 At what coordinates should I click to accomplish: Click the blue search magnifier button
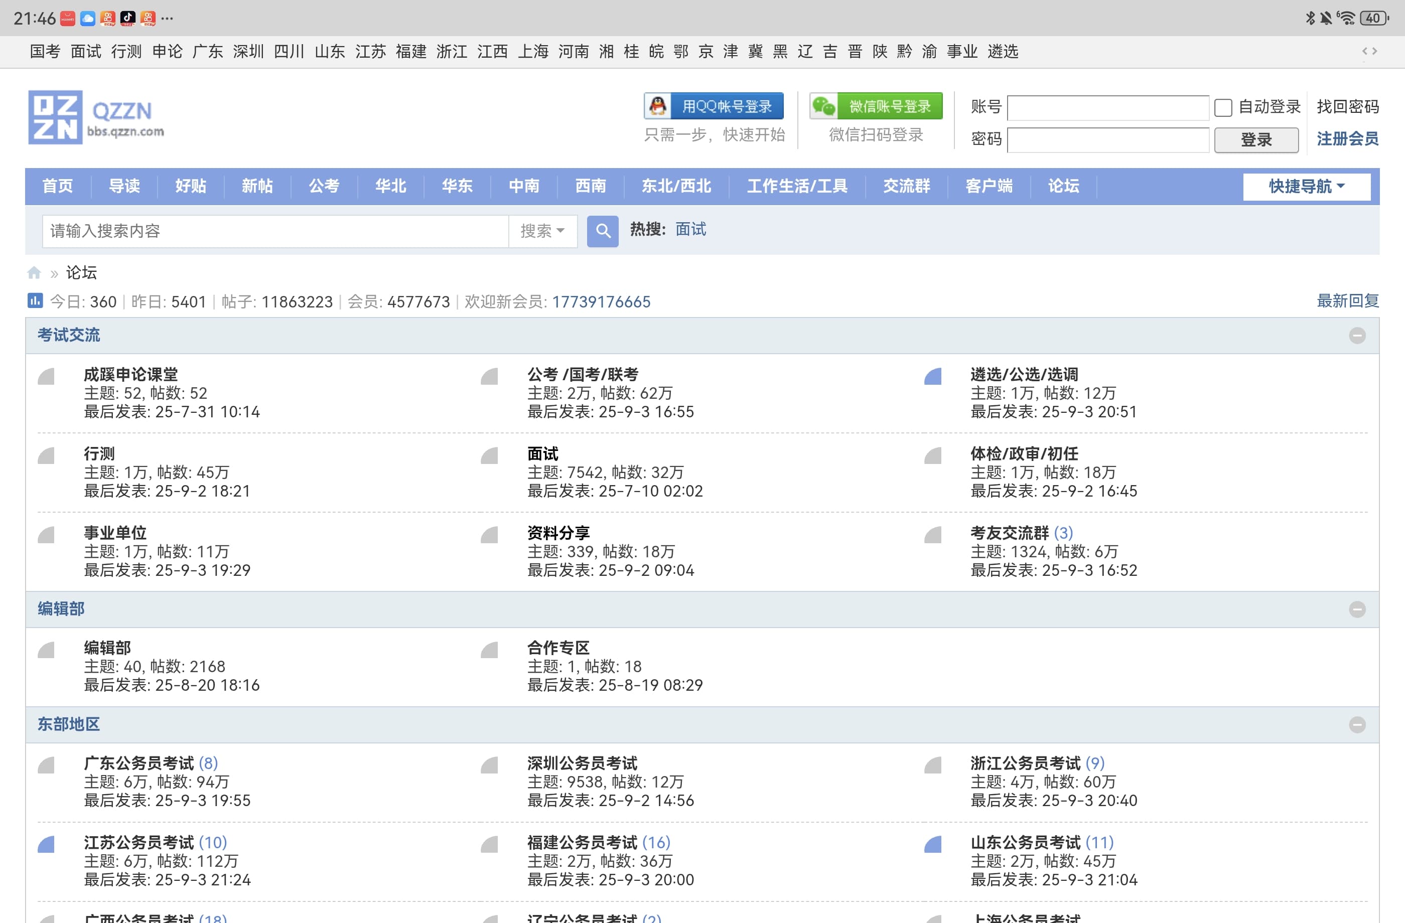click(602, 231)
